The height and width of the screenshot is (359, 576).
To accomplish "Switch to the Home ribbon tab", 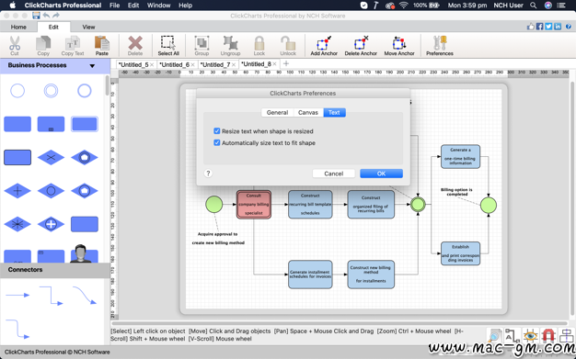I will [x=18, y=27].
